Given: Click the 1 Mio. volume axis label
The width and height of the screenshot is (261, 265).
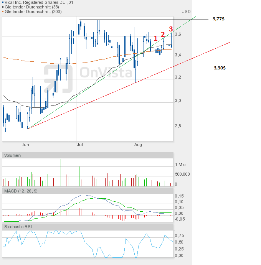Looking at the screenshot, I should (x=181, y=165).
